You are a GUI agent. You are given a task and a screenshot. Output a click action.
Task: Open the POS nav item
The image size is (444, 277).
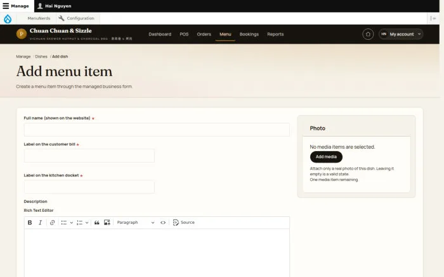[x=184, y=34]
